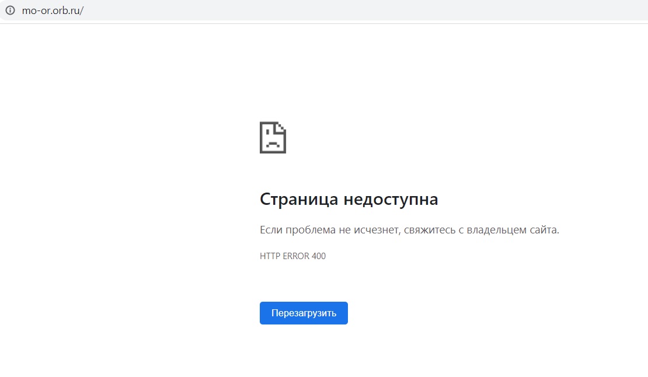Click the number 400 in the error code

[x=319, y=256]
